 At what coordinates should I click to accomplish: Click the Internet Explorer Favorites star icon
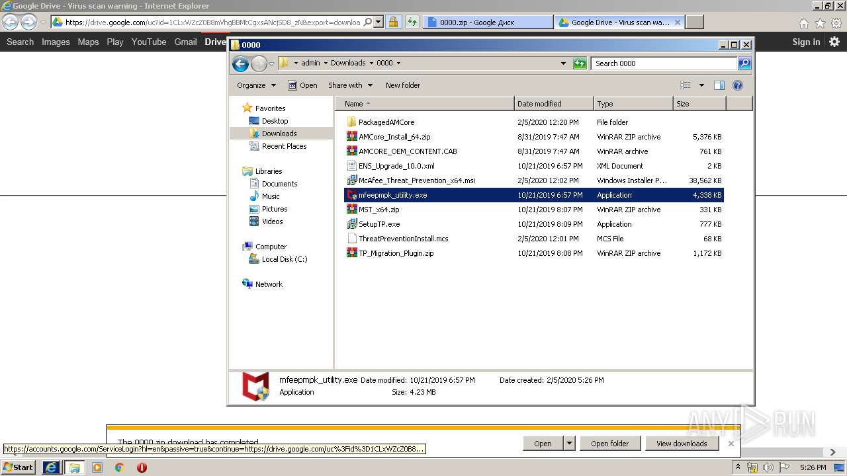tap(820, 22)
